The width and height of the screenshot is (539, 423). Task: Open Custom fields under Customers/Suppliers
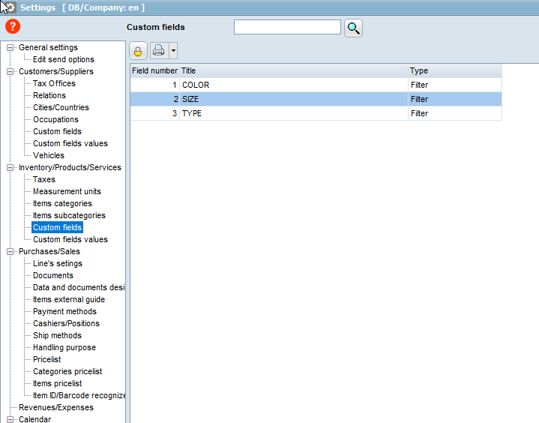[x=57, y=132]
